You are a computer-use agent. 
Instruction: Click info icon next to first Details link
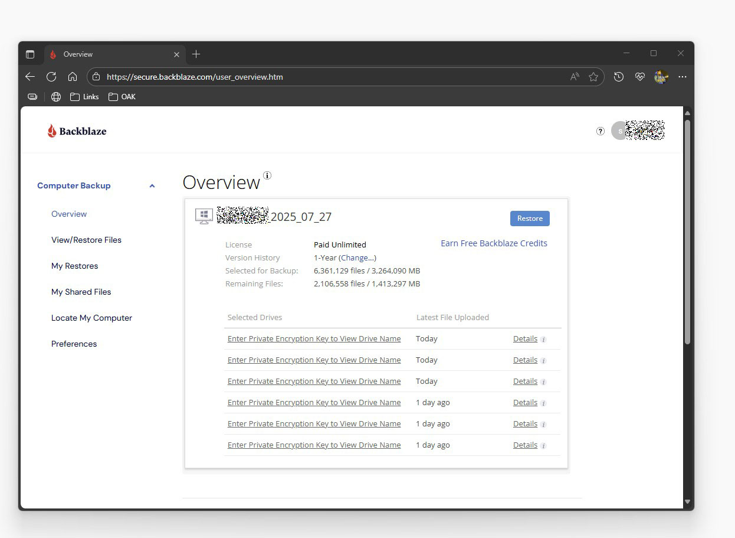pyautogui.click(x=543, y=340)
